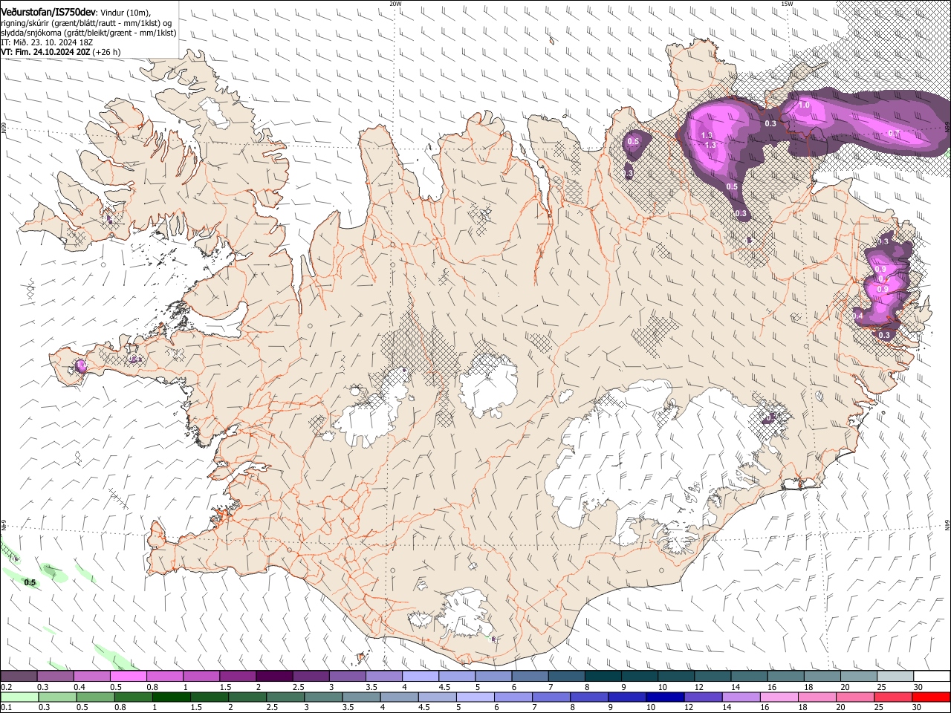
Task: Pick the darkest blue swatch labeled 10
Action: (665, 697)
